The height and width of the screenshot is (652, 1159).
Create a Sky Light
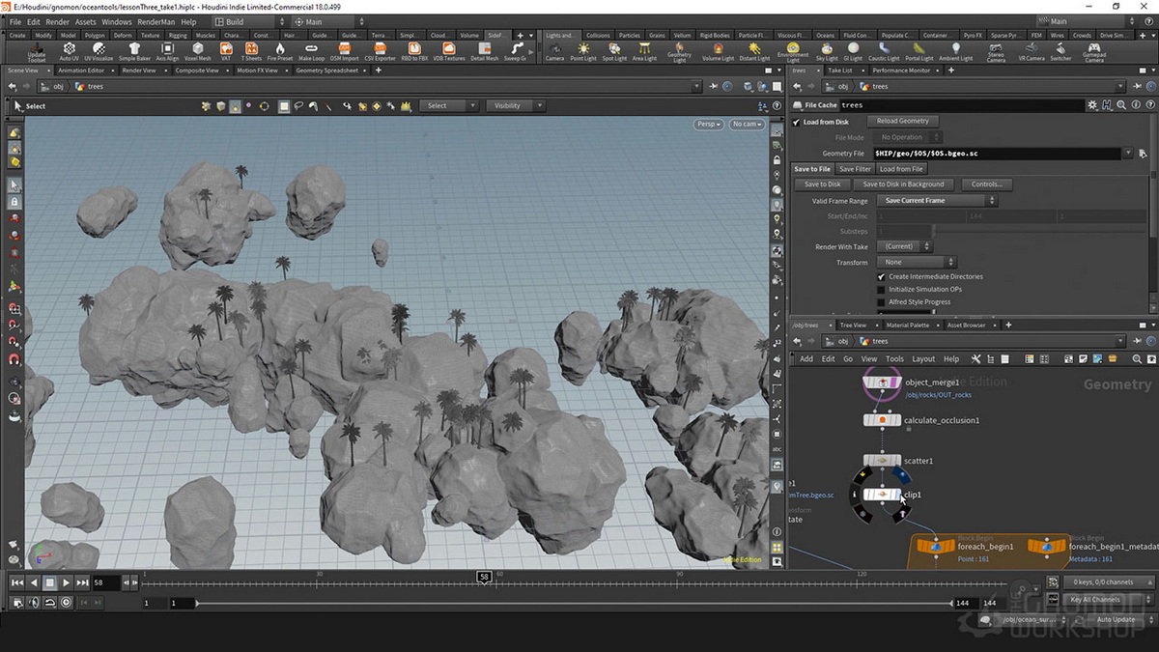point(827,51)
